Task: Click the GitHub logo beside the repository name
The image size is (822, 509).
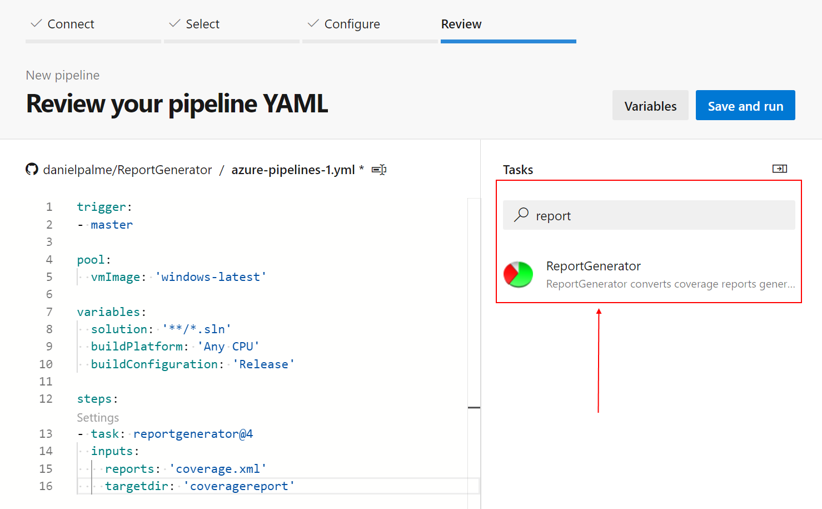Action: tap(32, 169)
